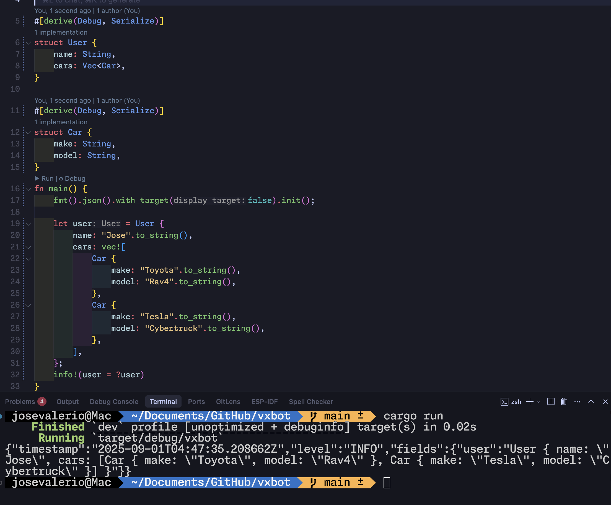This screenshot has height=505, width=611.
Task: Click 'target/debug/vxbot' path in terminal
Action: pyautogui.click(x=158, y=438)
